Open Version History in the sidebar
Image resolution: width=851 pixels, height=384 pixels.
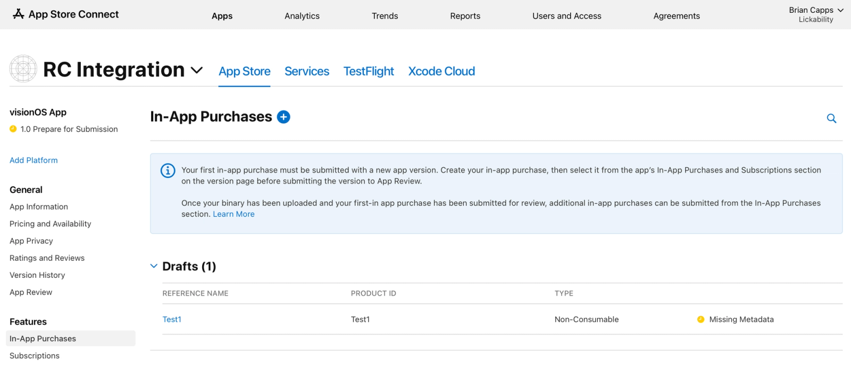tap(37, 275)
